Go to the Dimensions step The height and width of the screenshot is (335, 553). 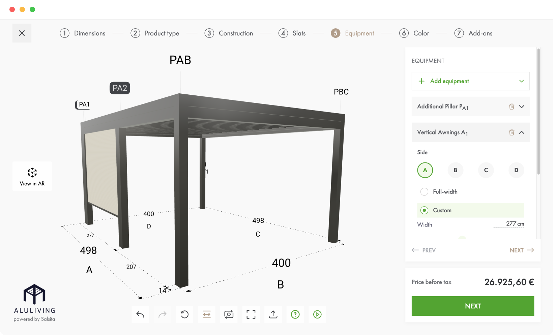coord(83,33)
